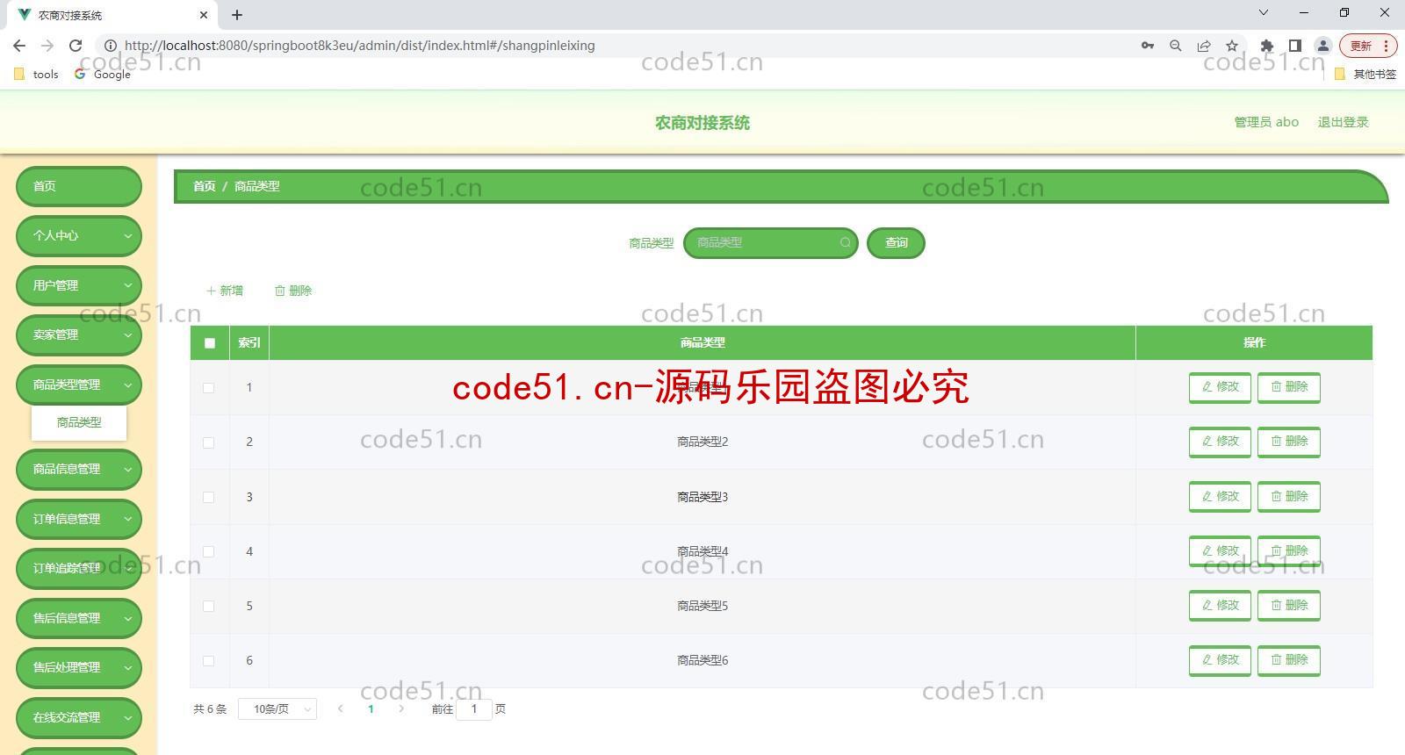1405x755 pixels.
Task: Check the checkbox for 商品类型4 row
Action: [208, 551]
